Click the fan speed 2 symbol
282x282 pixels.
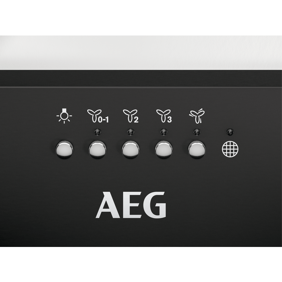click(131, 116)
